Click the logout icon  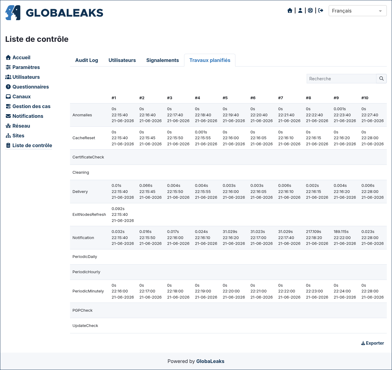pos(321,11)
